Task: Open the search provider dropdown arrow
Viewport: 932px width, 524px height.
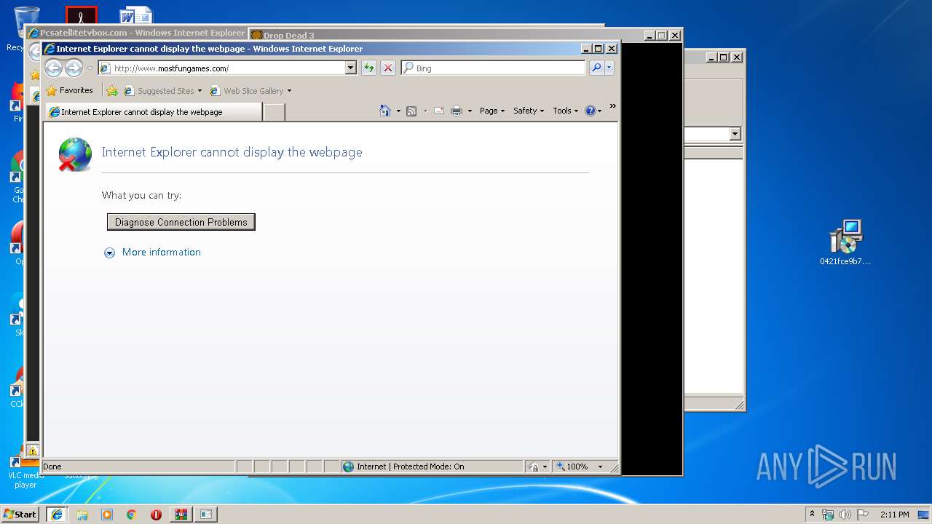Action: (x=609, y=68)
